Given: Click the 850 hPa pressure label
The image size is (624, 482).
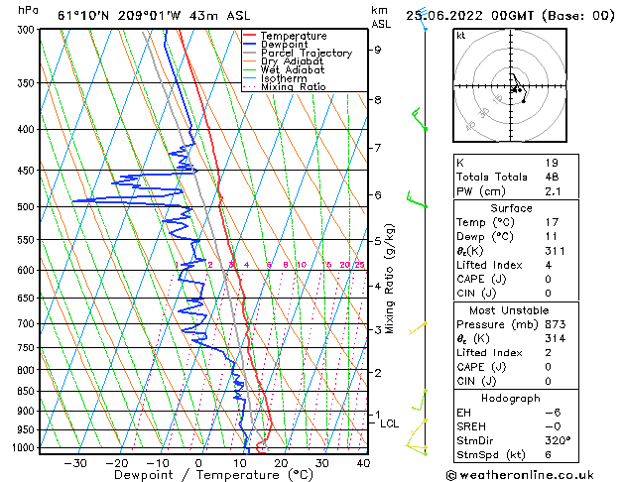Looking at the screenshot, I should [28, 392].
